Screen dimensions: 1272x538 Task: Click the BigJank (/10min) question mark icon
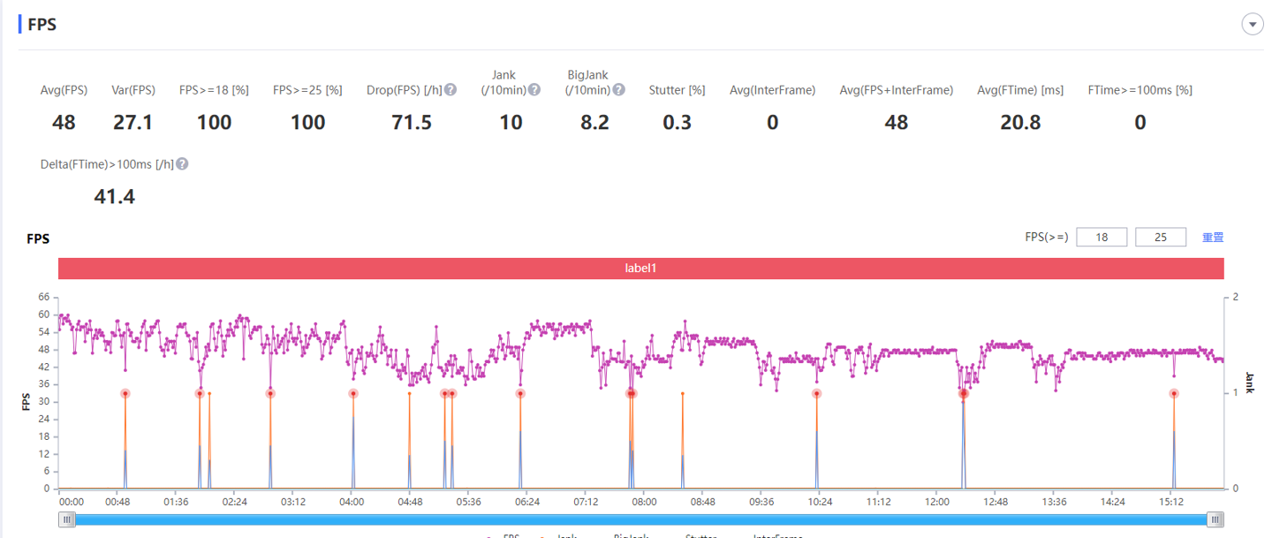[619, 90]
